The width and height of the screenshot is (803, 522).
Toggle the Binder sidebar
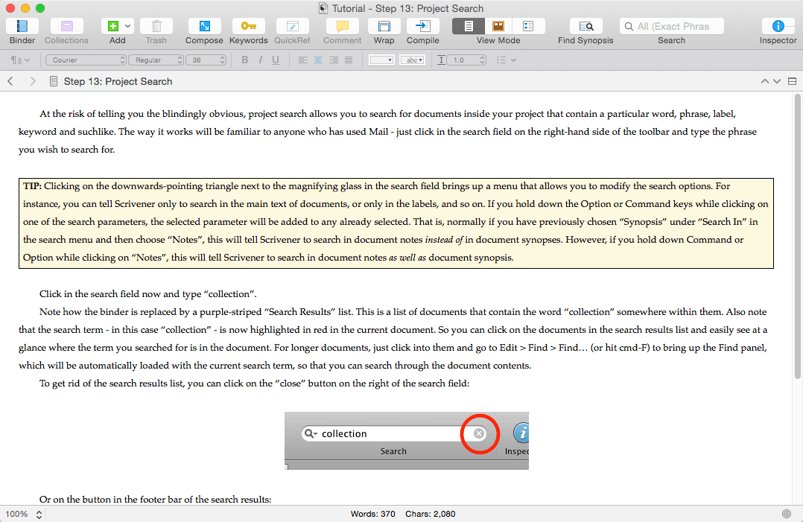(22, 26)
